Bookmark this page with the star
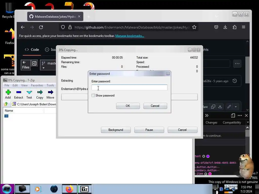This screenshot has height=194, width=259. (x=194, y=27)
